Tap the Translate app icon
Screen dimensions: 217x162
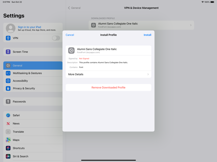coord(8,132)
